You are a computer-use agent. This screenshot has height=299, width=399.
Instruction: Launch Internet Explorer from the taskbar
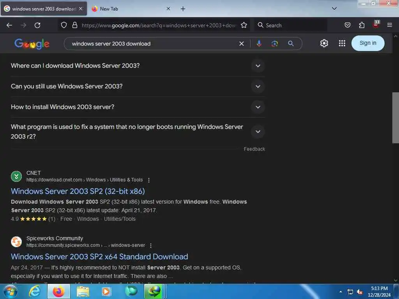[x=35, y=291]
